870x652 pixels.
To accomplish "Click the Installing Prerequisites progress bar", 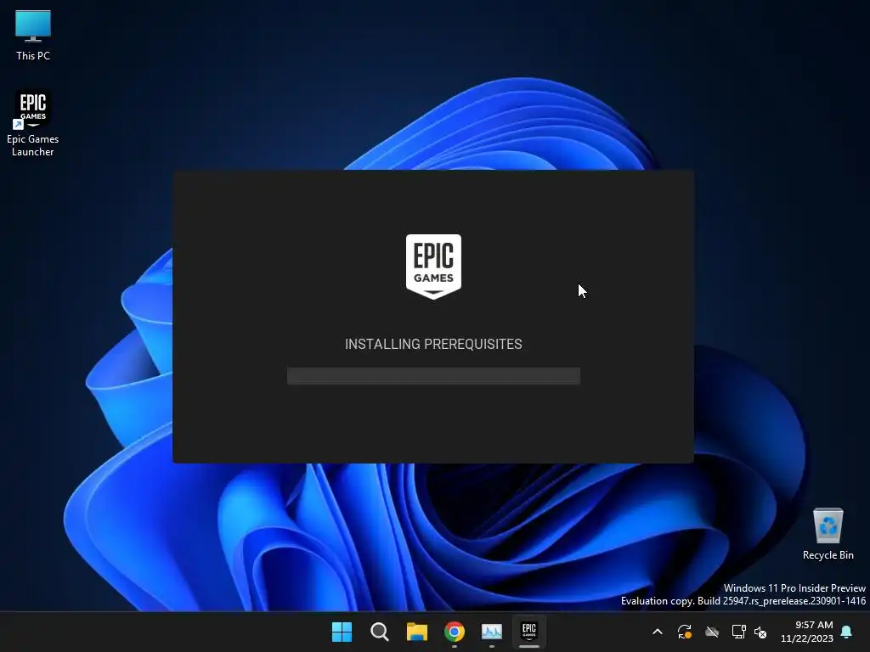I will (433, 376).
